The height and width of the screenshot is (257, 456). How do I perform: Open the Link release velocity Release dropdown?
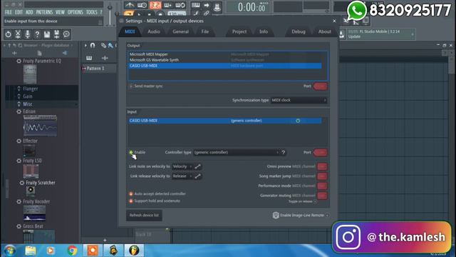pyautogui.click(x=182, y=176)
